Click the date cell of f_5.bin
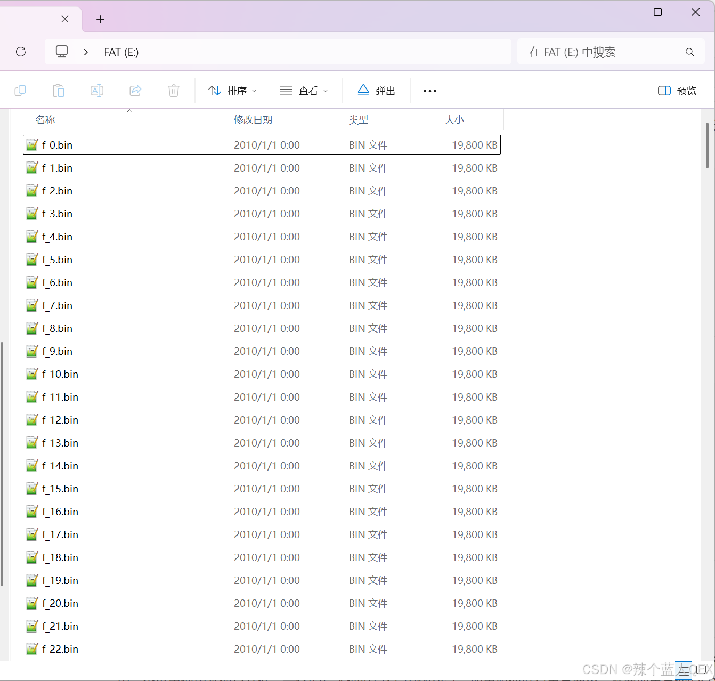715x681 pixels. [267, 260]
